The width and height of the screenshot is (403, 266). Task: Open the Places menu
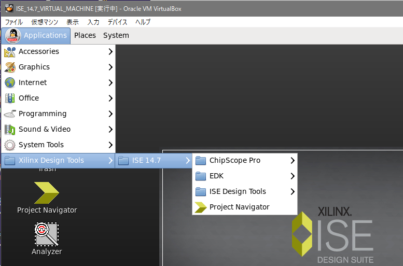pyautogui.click(x=85, y=35)
